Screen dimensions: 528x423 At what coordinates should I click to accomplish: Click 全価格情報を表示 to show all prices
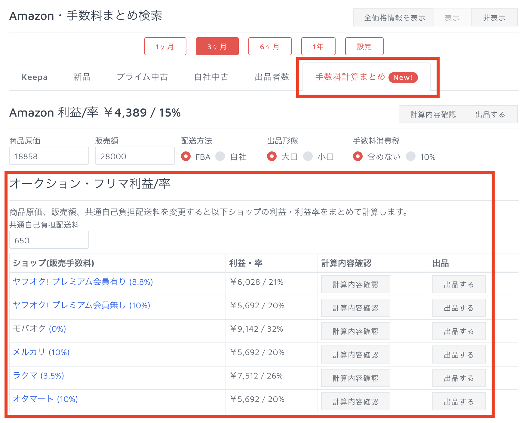coord(394,17)
